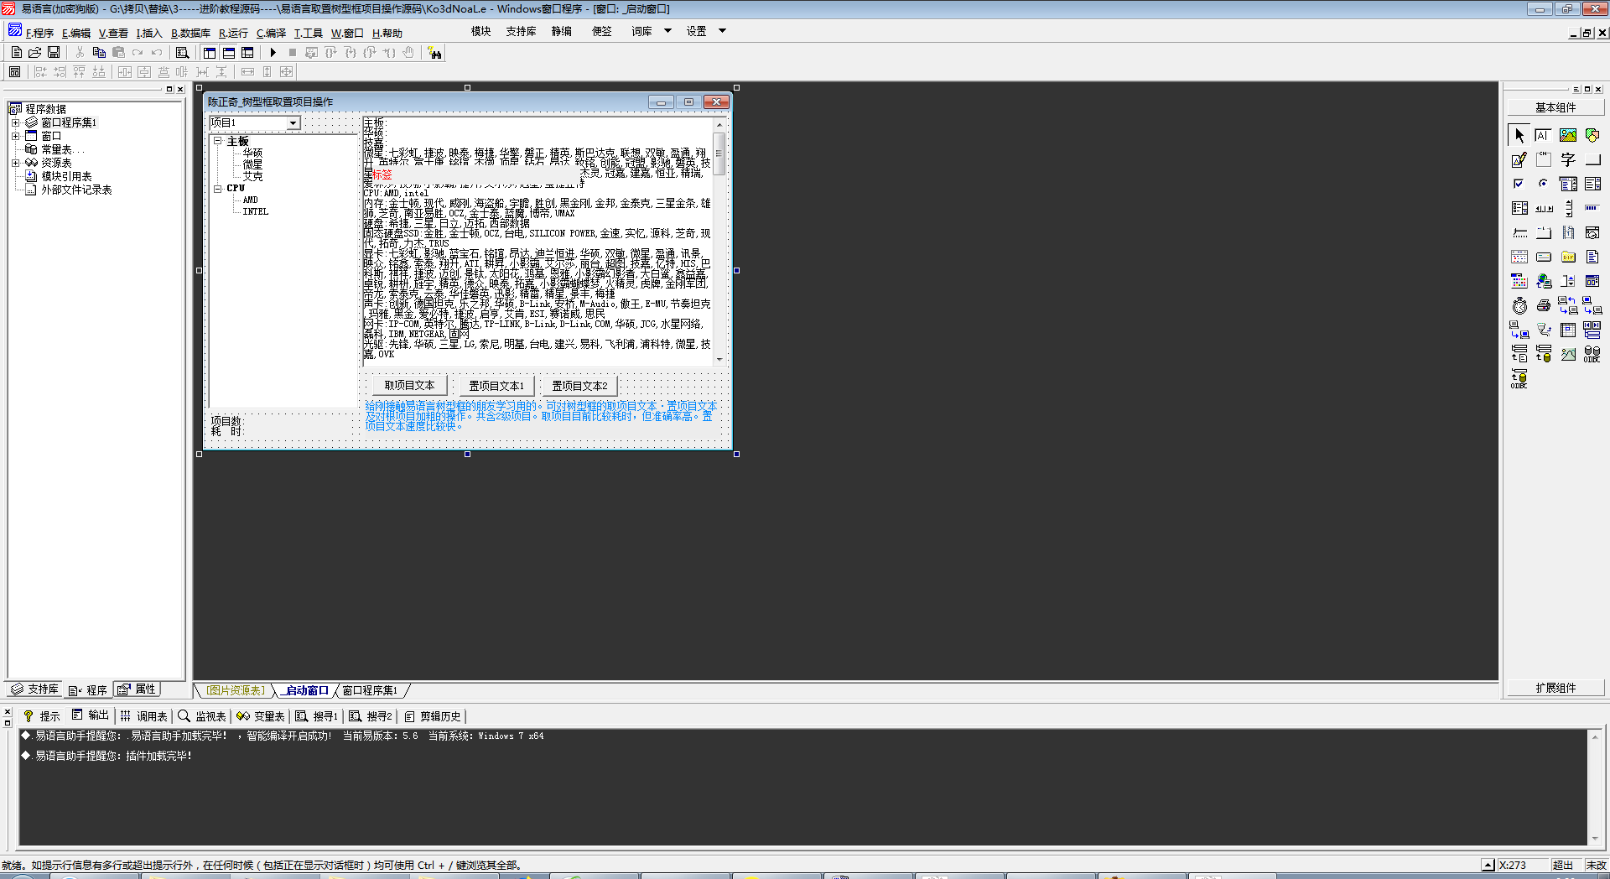Select the edit box component icon
This screenshot has width=1610, height=879.
(x=1543, y=135)
